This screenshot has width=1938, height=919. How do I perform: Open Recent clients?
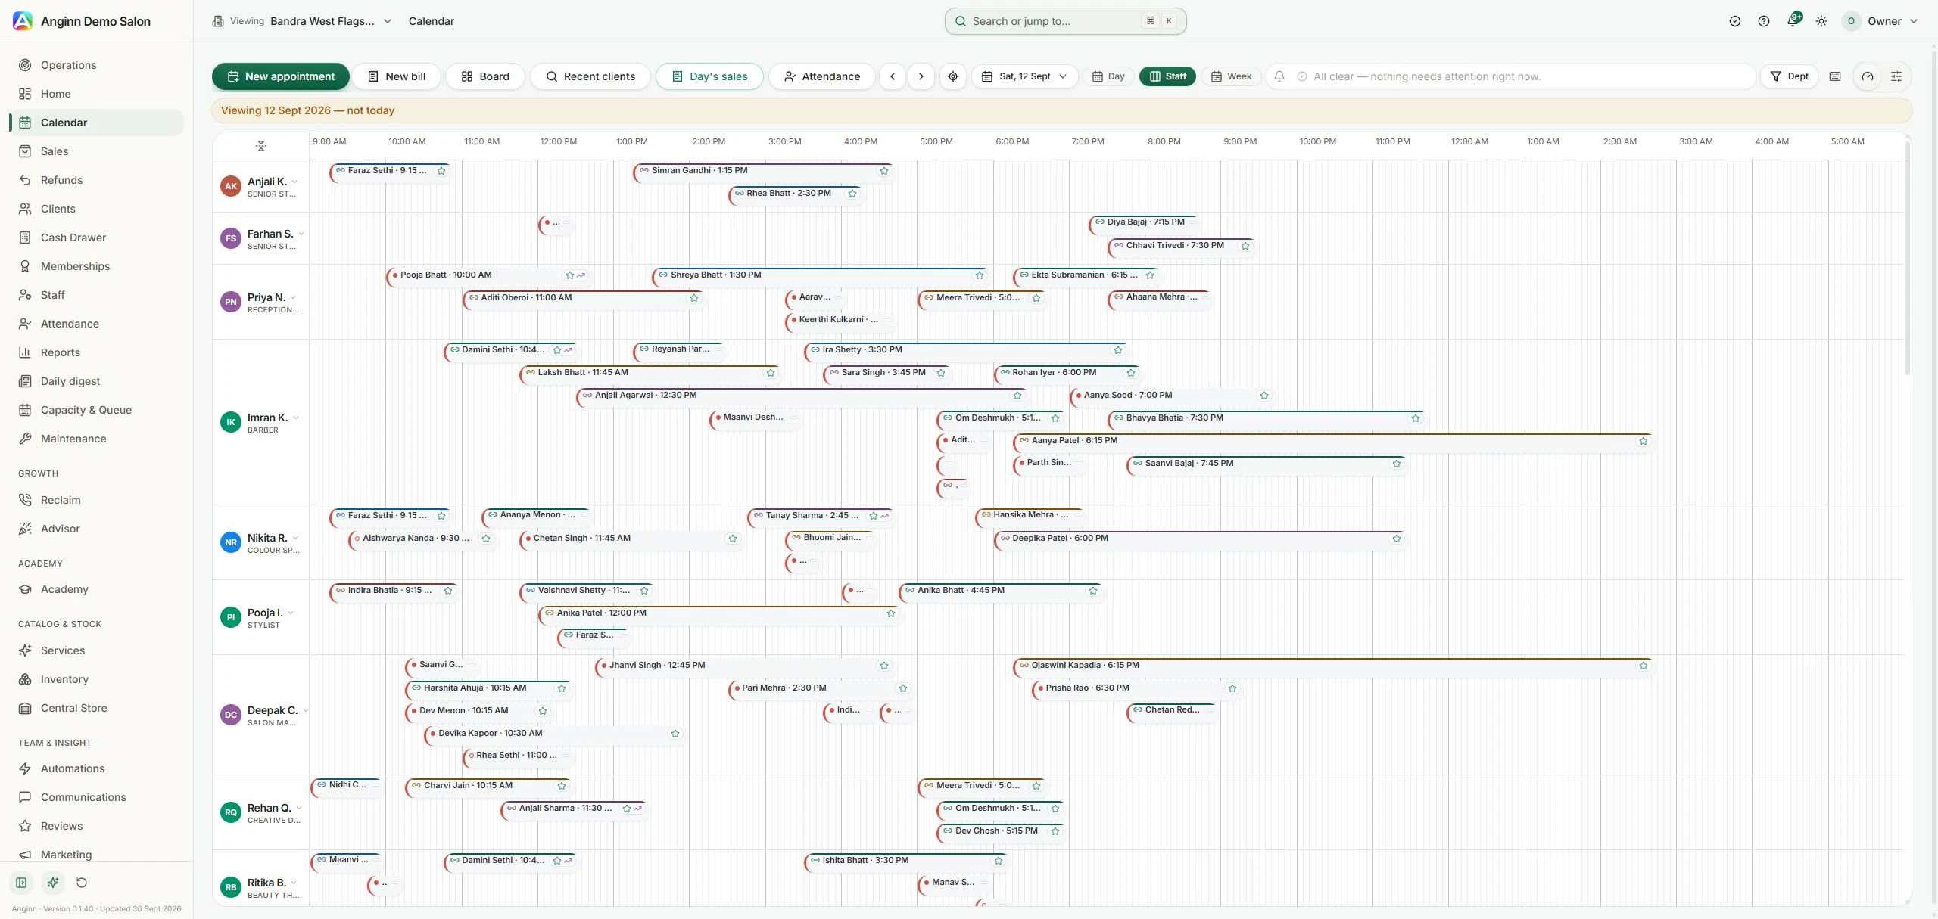point(590,76)
